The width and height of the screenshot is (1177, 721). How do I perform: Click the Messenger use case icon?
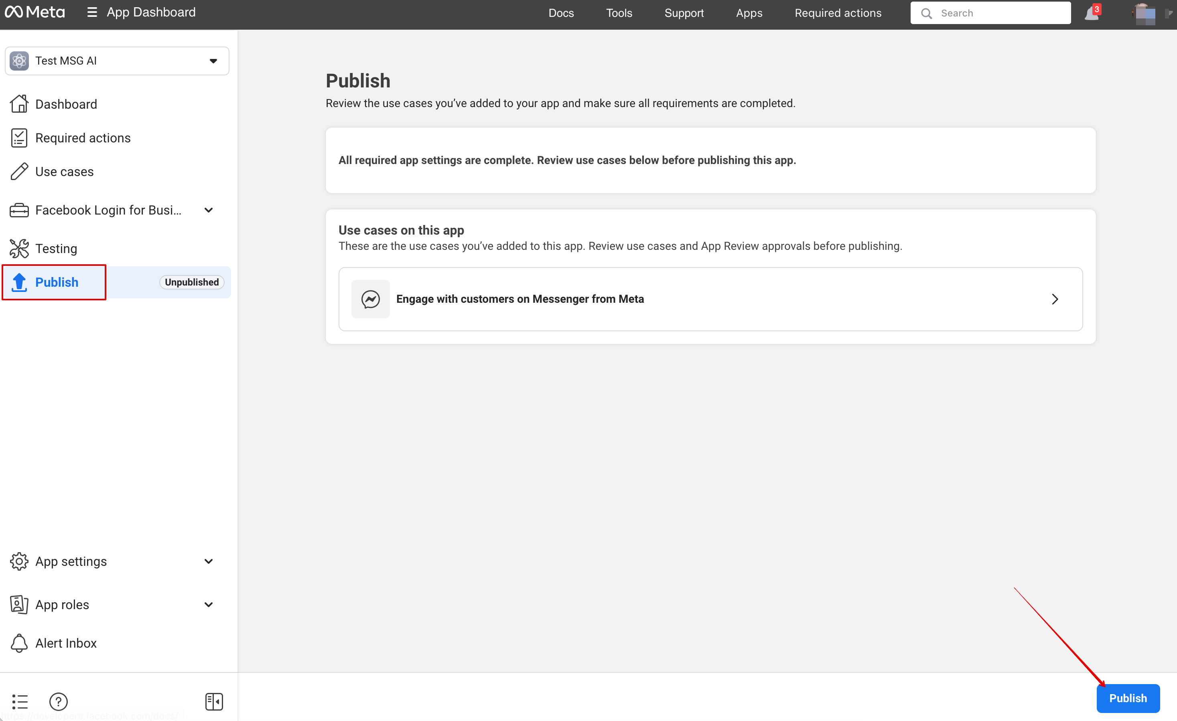pyautogui.click(x=370, y=299)
